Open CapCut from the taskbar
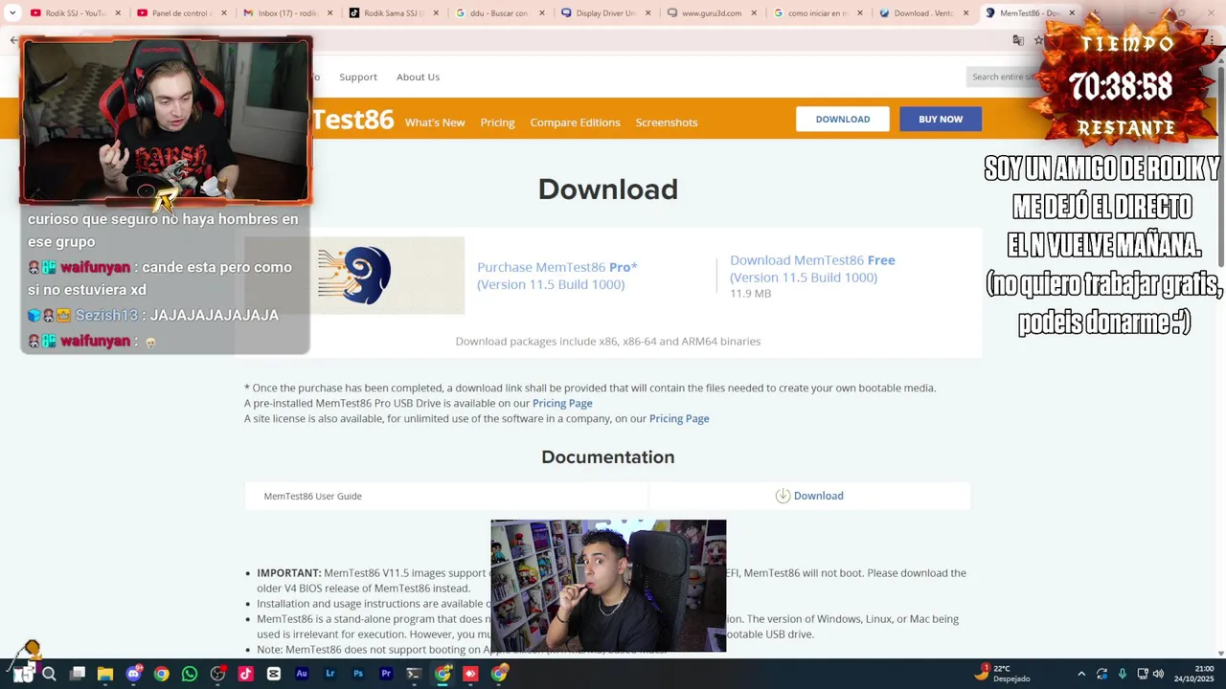Image resolution: width=1226 pixels, height=689 pixels. (x=274, y=674)
